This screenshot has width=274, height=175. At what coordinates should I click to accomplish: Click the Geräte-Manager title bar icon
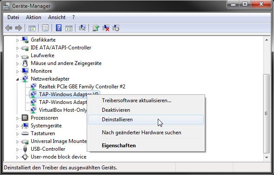pos(7,6)
